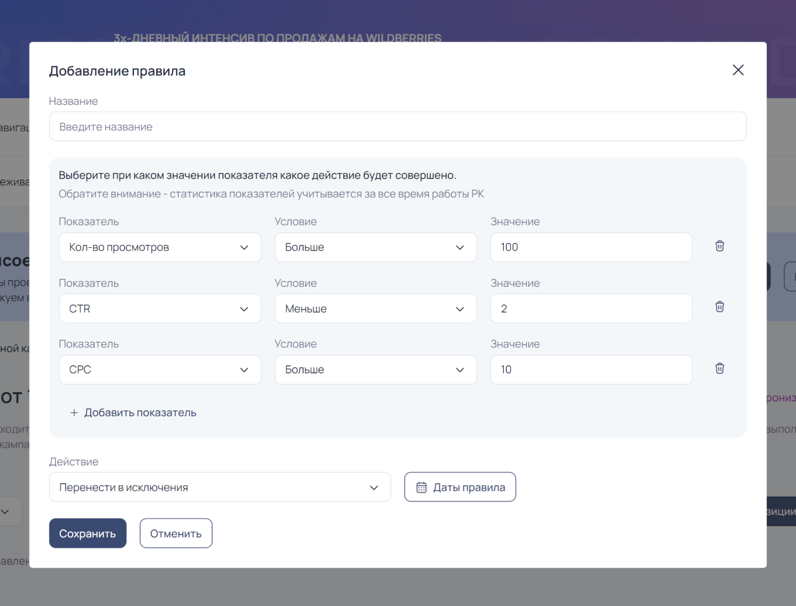796x606 pixels.
Task: Click the calendar icon for rule dates
Action: [421, 487]
